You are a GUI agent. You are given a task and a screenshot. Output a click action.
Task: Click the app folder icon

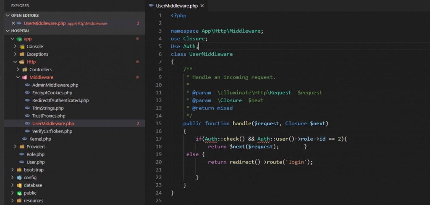[19, 39]
